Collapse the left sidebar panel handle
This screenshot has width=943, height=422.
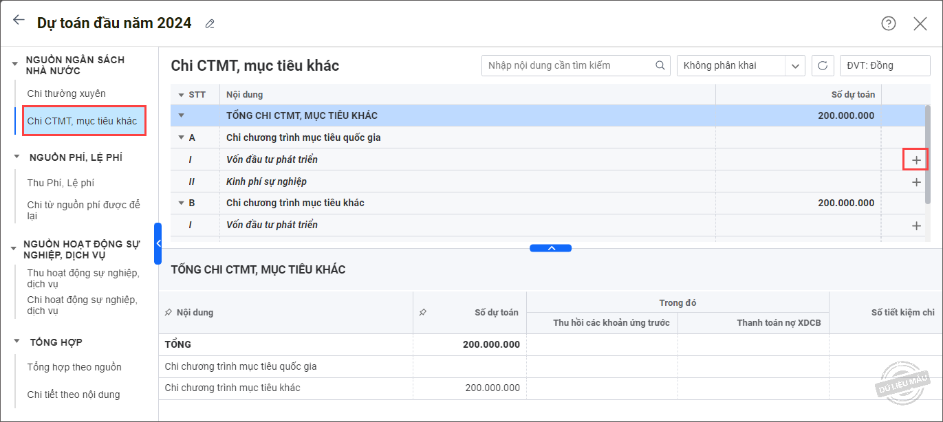[x=158, y=243]
